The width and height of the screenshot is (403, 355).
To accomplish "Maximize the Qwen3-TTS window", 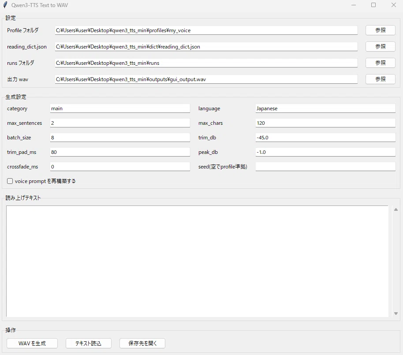I will coord(373,5).
